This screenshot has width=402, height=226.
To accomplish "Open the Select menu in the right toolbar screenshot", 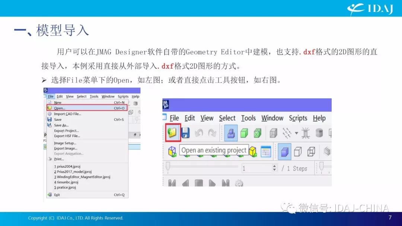I will pyautogui.click(x=227, y=118).
